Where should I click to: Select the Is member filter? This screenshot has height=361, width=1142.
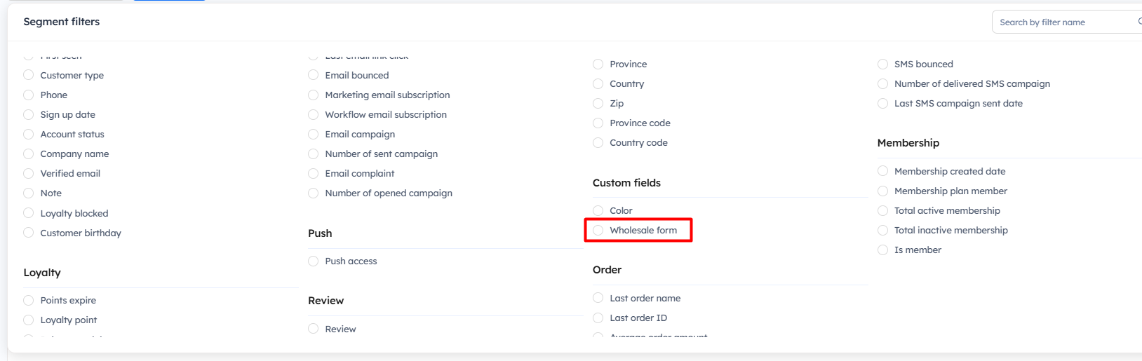[x=883, y=250]
